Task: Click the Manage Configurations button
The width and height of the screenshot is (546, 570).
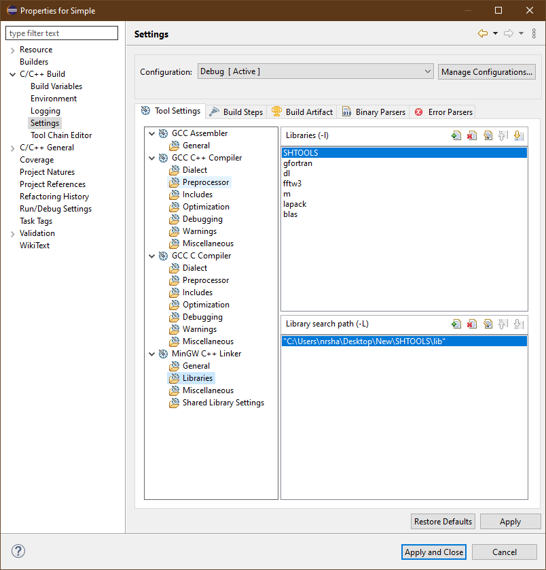Action: 486,71
